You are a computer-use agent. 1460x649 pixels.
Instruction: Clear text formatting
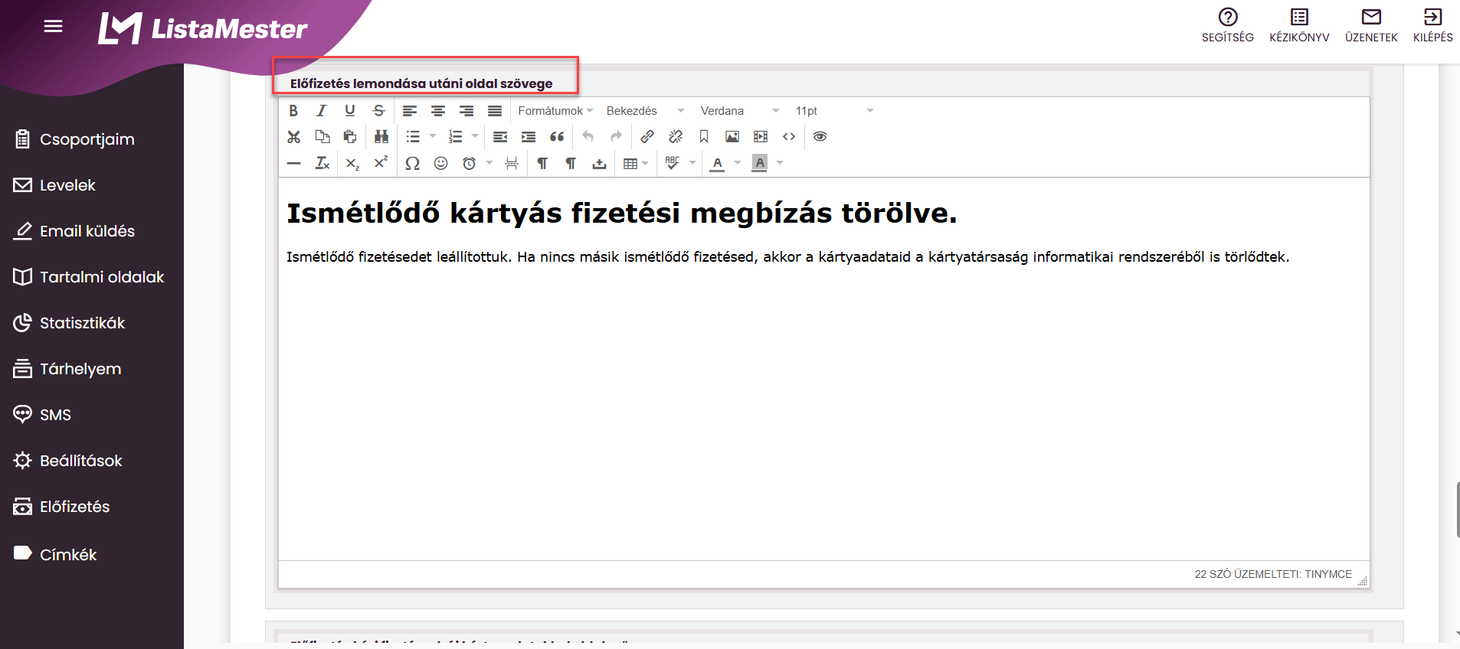[322, 163]
